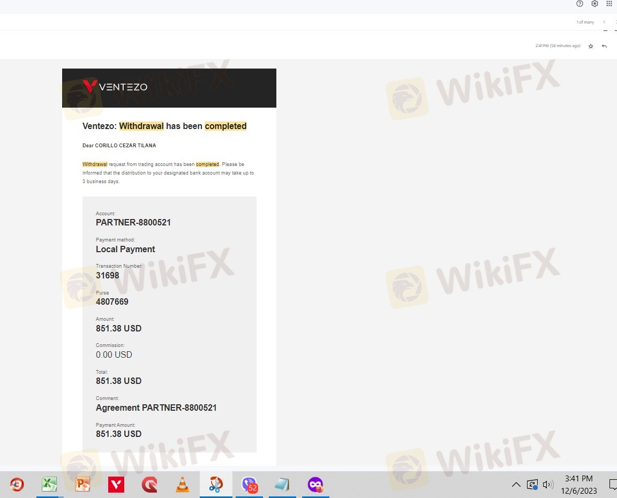Click the reply arrow icon
This screenshot has height=498, width=617.
pyautogui.click(x=604, y=46)
